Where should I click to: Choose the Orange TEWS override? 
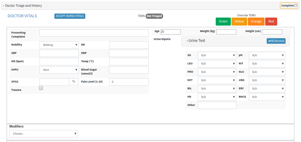tap(256, 22)
